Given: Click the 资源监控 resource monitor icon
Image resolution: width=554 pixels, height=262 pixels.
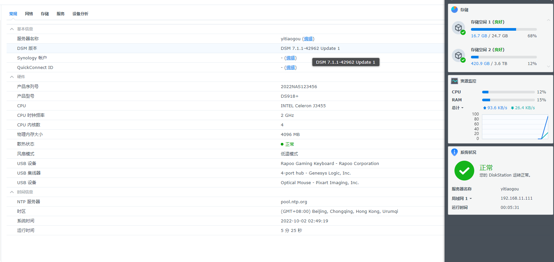Looking at the screenshot, I should coord(454,81).
